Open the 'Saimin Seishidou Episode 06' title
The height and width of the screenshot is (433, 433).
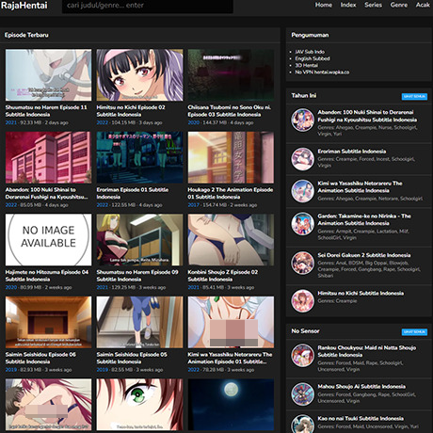click(x=40, y=358)
